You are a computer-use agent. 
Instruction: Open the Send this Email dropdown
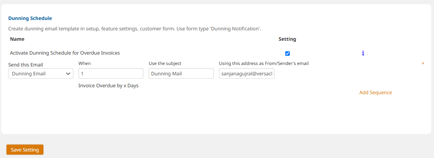click(x=41, y=73)
